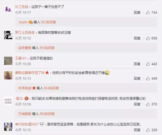Screen dimensions: 162x135
Task: Expand the 共8条回复 replies thread
Action: tap(47, 114)
